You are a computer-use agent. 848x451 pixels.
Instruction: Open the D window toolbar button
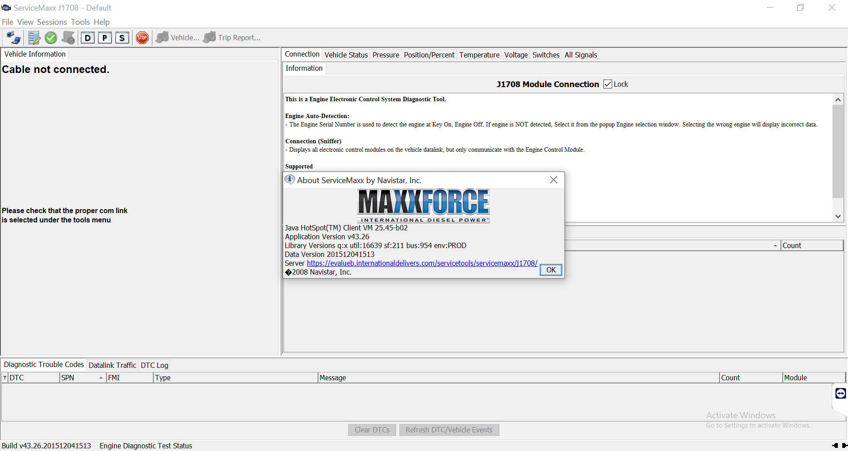(x=87, y=38)
